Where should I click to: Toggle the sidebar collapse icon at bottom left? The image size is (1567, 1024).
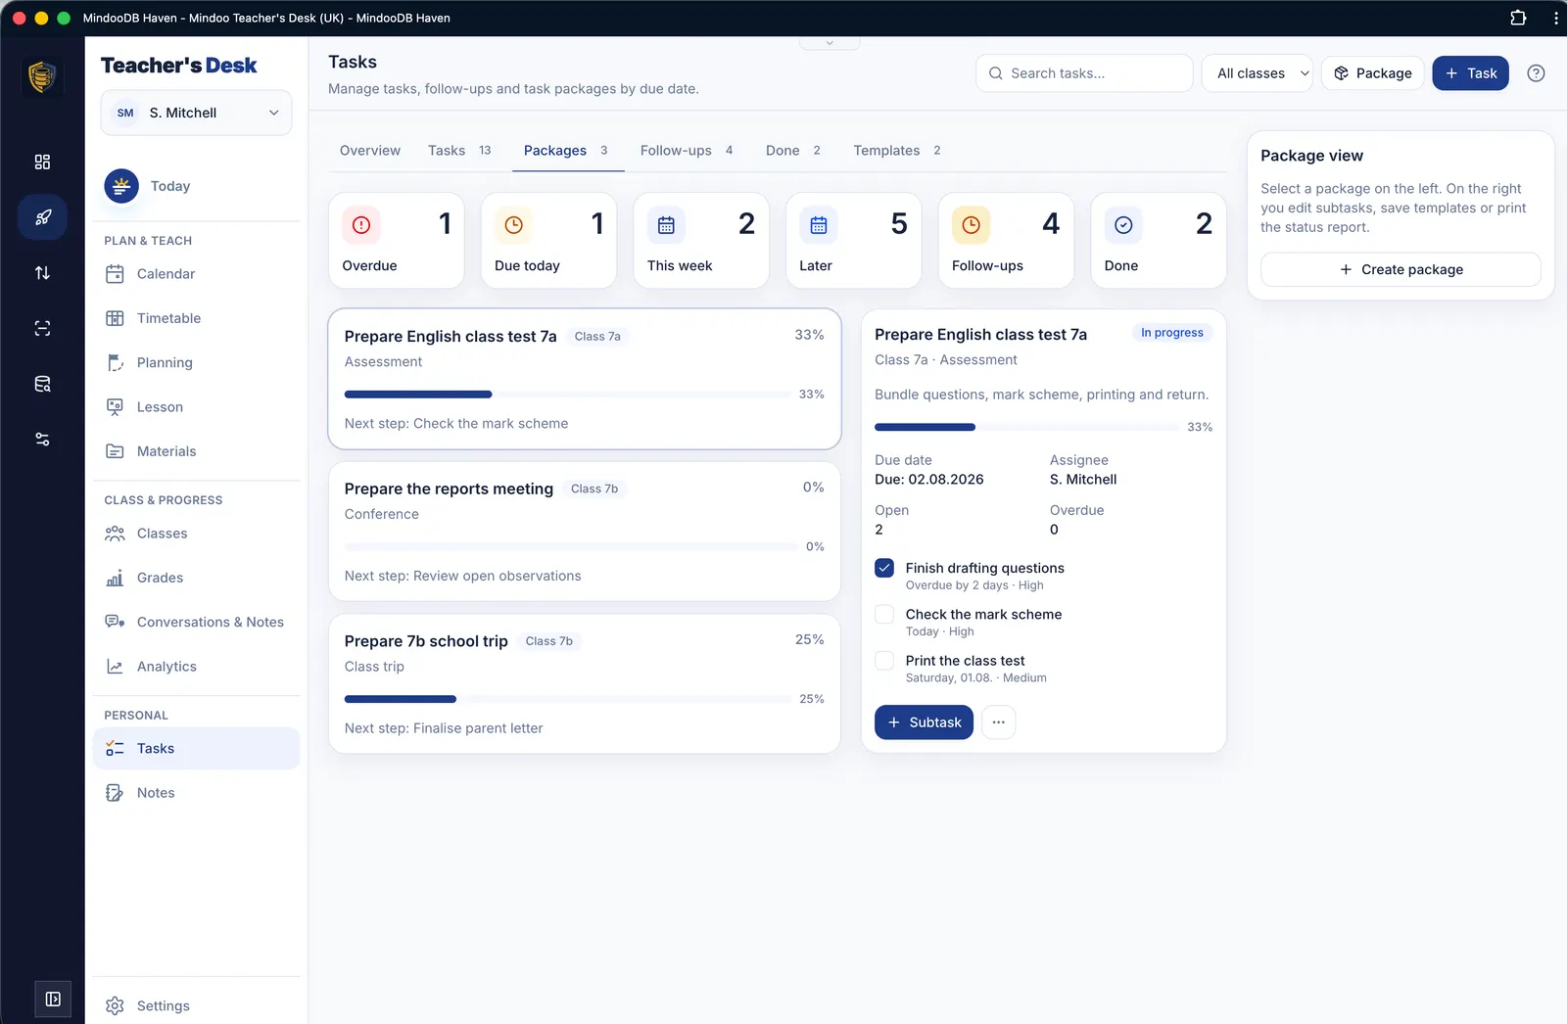click(x=53, y=999)
